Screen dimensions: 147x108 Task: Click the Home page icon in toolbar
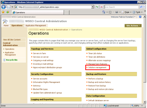pos(104,12)
